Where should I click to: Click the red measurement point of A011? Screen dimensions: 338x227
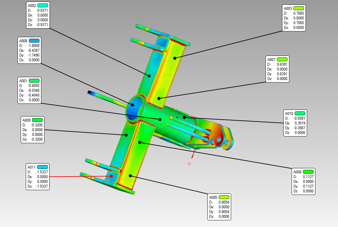(x=111, y=176)
